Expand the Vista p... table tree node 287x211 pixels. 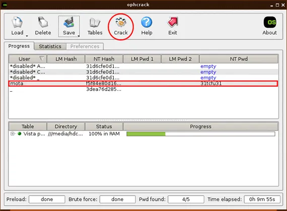coord(12,134)
